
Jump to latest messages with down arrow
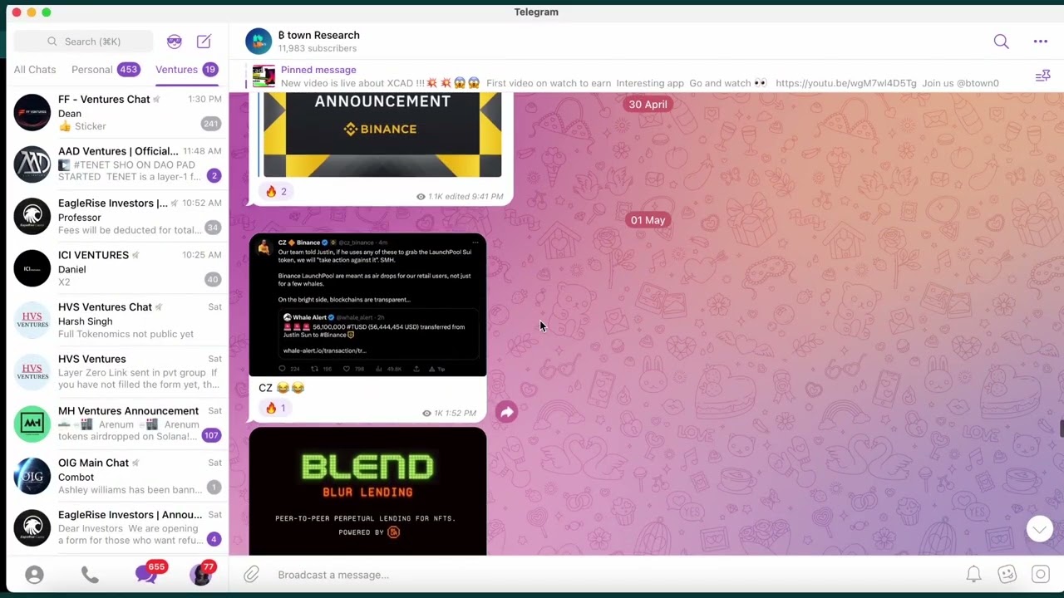[x=1039, y=529]
